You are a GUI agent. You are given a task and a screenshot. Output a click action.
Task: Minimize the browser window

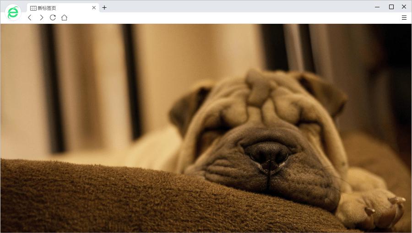click(377, 7)
